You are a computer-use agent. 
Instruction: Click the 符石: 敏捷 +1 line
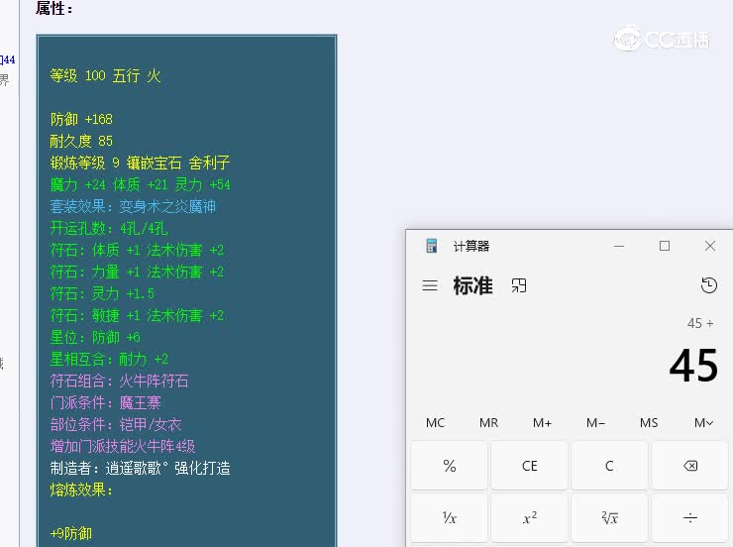click(137, 315)
